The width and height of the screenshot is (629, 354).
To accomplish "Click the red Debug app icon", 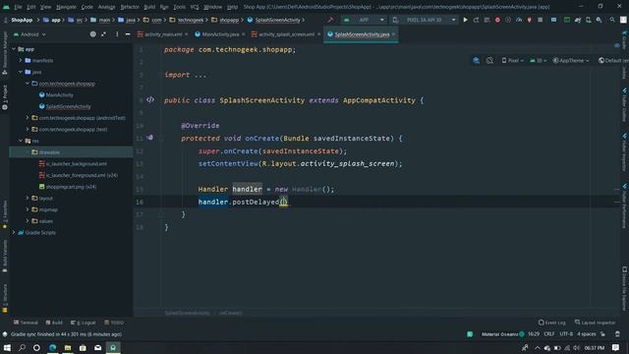I will coord(497,20).
